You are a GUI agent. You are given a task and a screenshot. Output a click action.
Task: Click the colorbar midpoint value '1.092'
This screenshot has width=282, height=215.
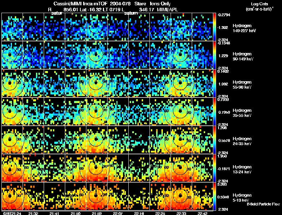pyautogui.click(x=223, y=84)
